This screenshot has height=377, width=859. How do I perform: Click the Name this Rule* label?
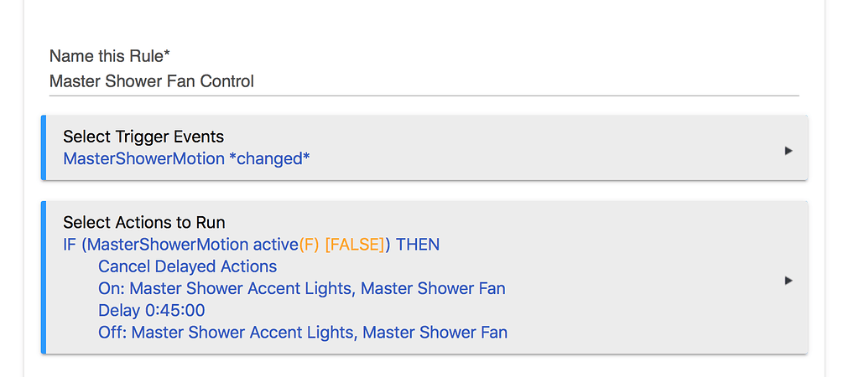pyautogui.click(x=110, y=56)
